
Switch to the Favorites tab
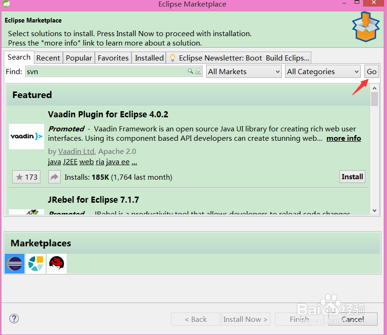(113, 58)
